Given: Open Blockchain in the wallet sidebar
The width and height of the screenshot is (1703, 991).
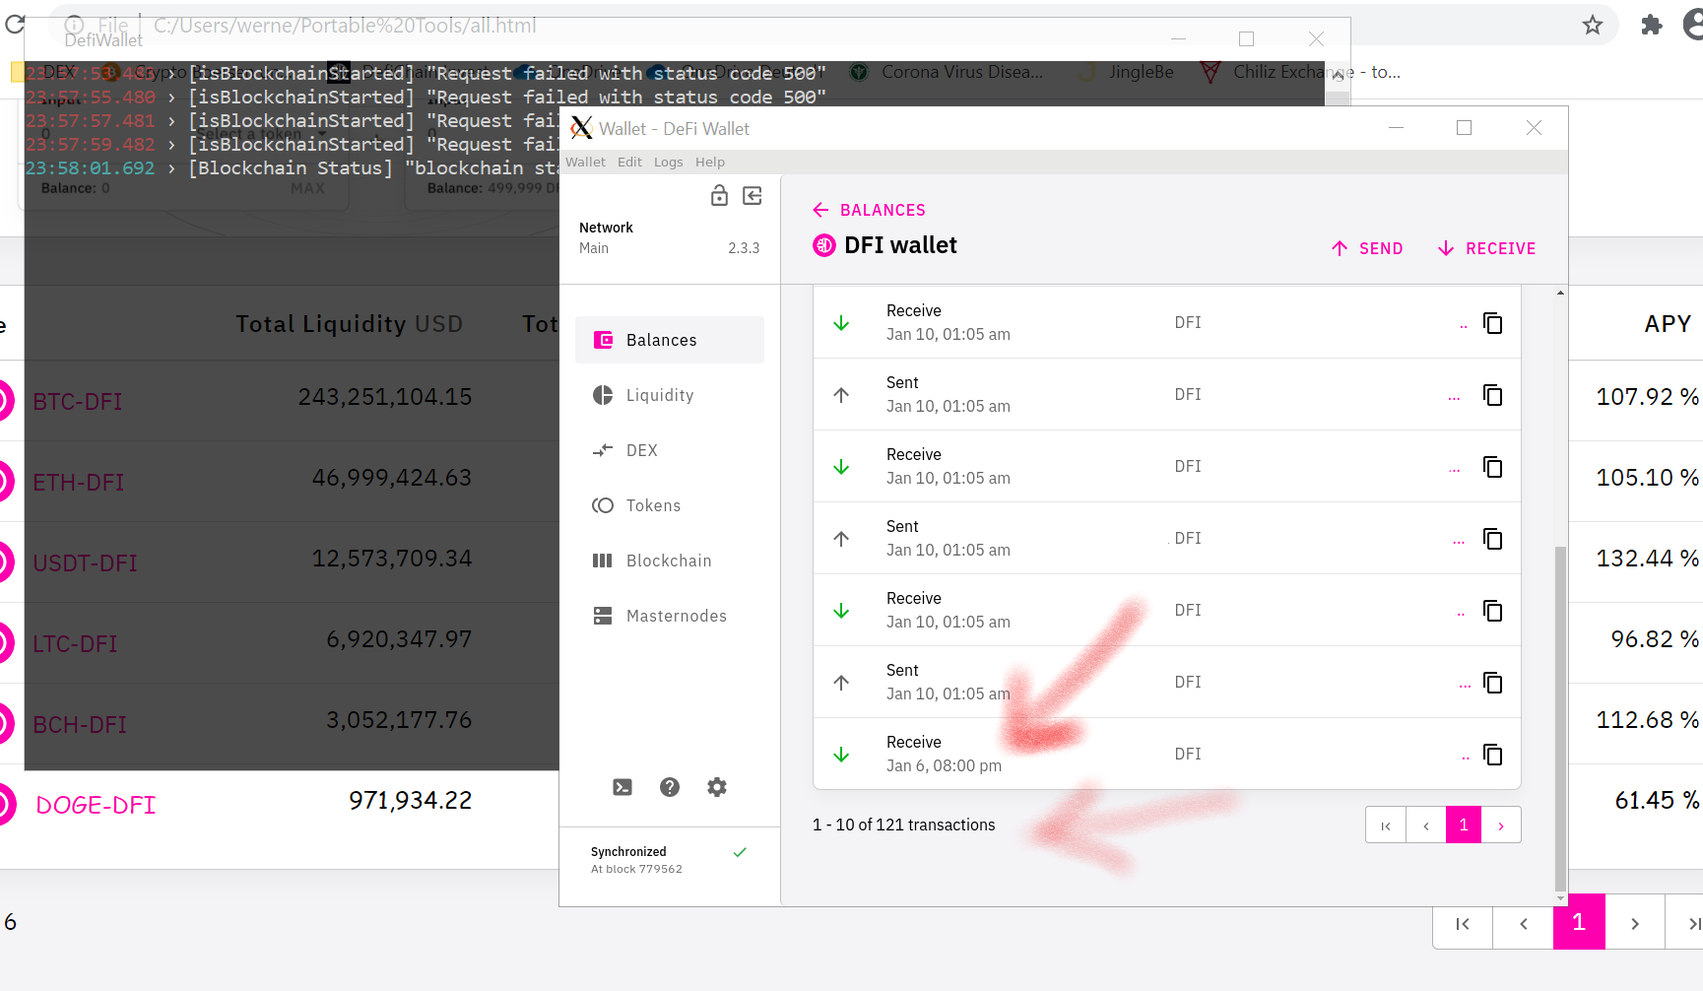Looking at the screenshot, I should pos(670,561).
